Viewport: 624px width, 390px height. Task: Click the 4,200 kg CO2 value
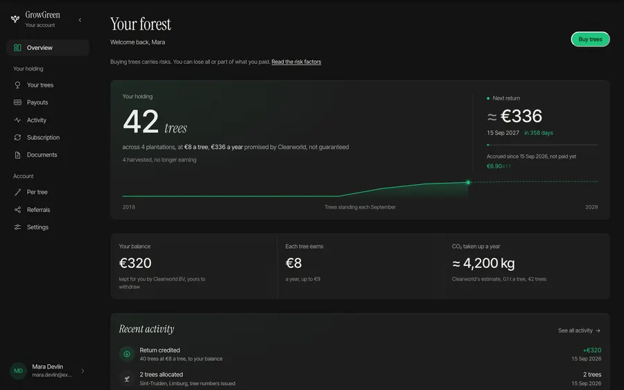[483, 263]
